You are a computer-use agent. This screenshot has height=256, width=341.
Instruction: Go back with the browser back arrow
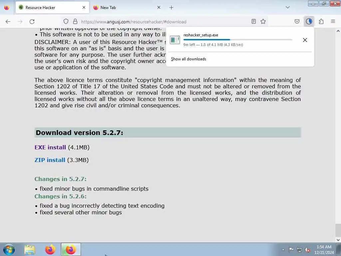click(8, 22)
